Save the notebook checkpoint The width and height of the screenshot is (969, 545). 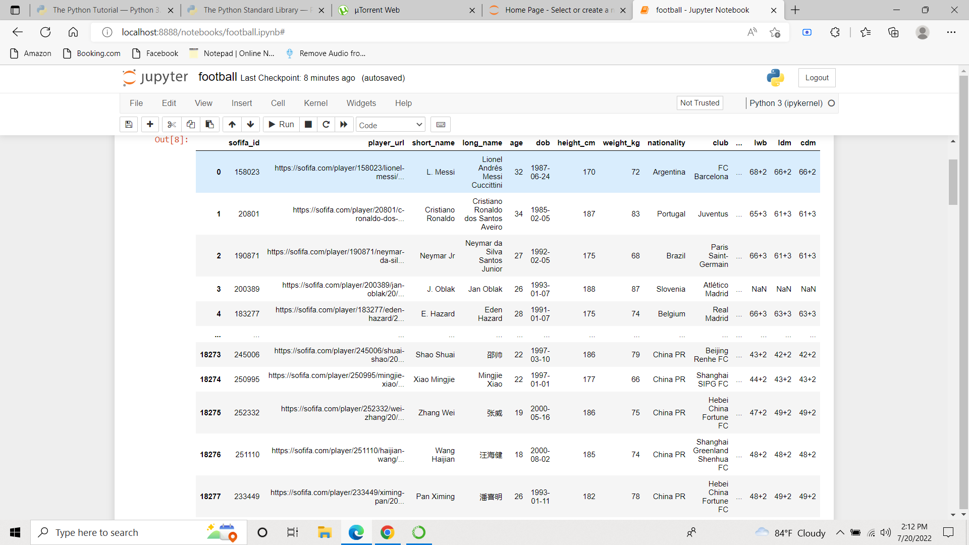(128, 124)
